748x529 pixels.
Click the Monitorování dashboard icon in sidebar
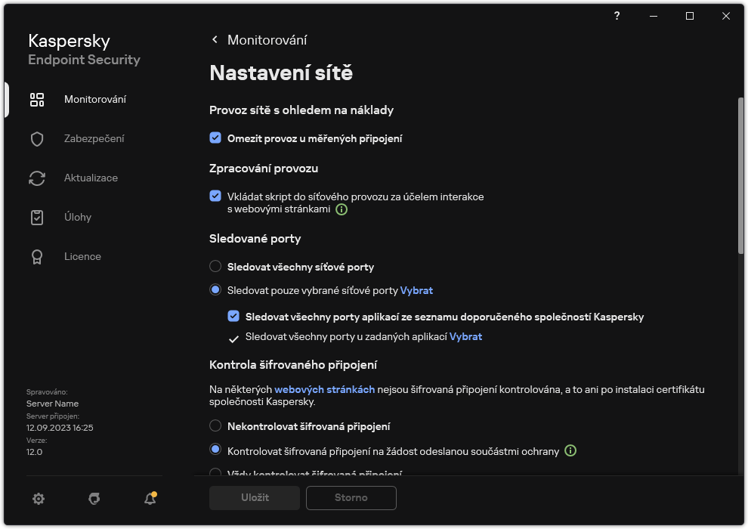tap(37, 100)
